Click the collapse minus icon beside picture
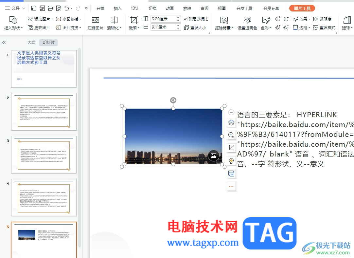This screenshot has width=354, height=258. 231,112
